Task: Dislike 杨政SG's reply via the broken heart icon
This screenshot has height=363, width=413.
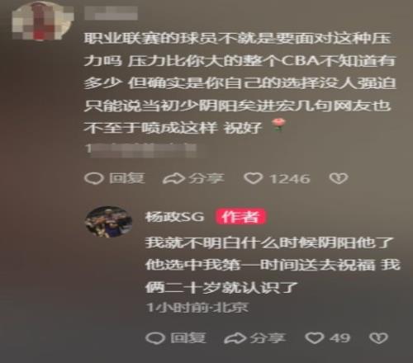Action: coord(378,338)
